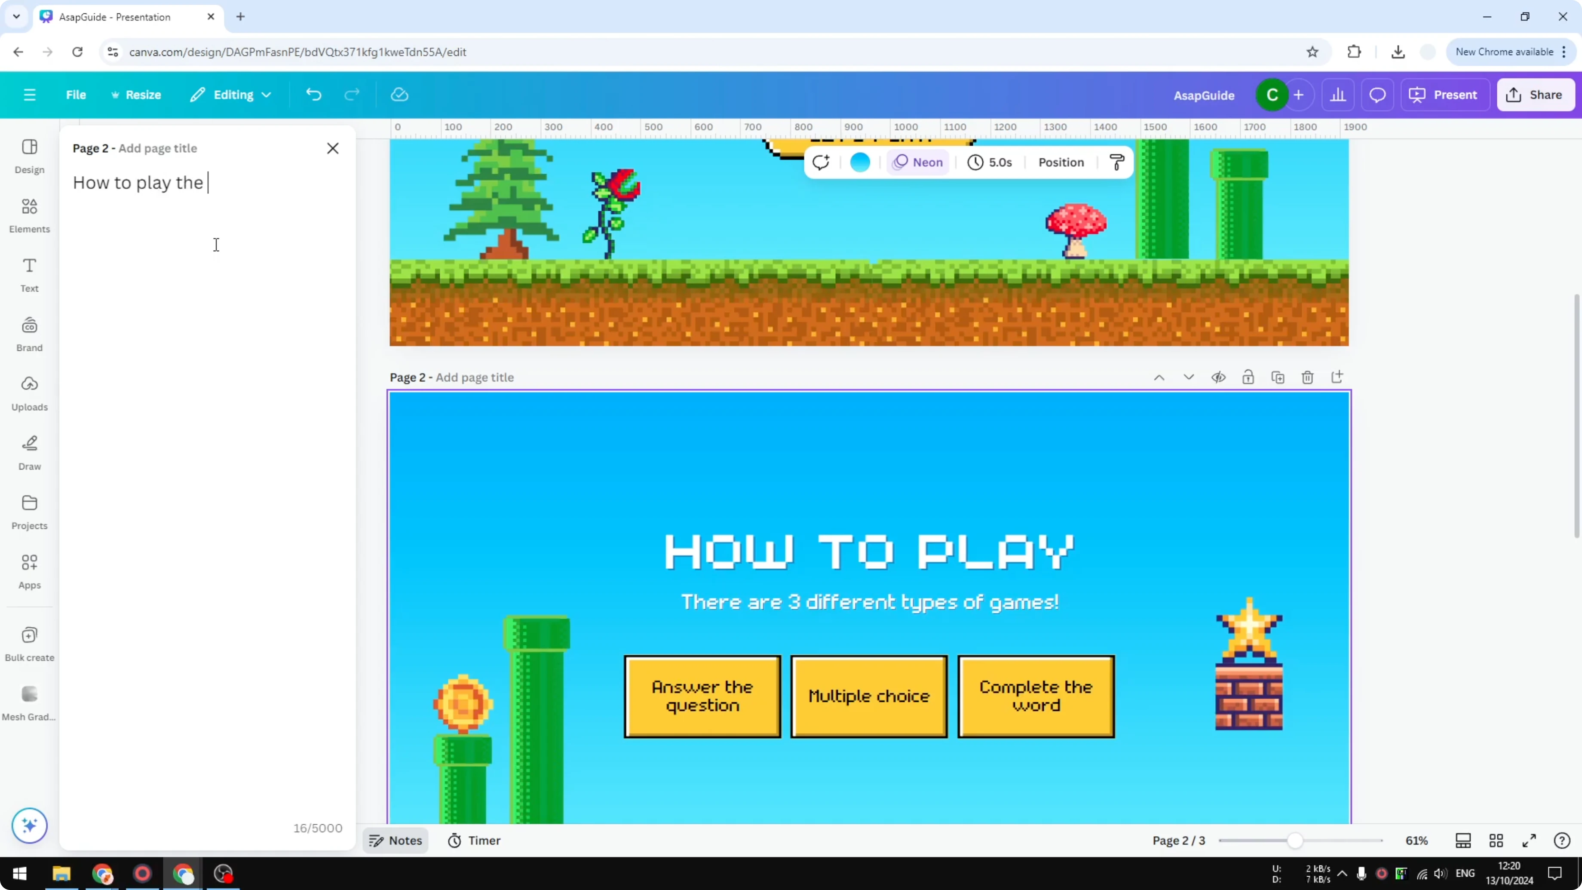Switch to grid view of pages
1582x890 pixels.
[1496, 840]
